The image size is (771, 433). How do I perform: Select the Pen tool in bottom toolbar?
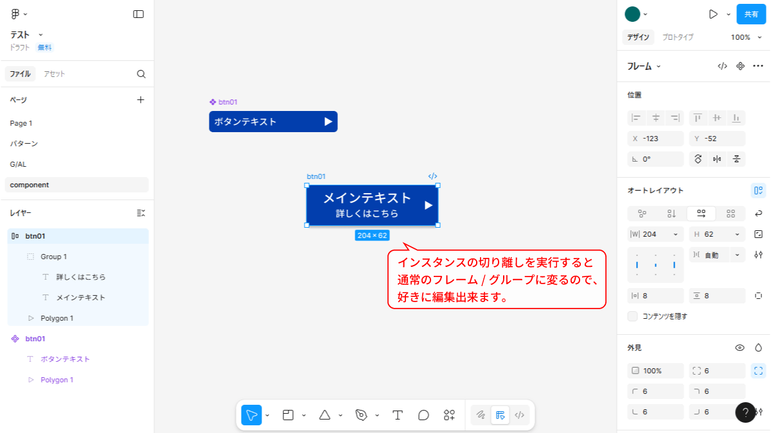tap(361, 415)
